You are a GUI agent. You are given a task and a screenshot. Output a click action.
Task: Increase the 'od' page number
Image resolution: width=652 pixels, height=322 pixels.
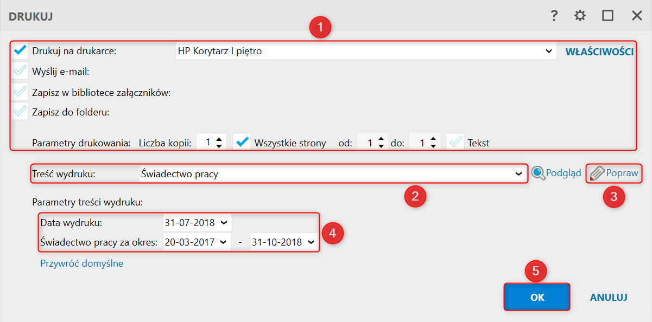point(380,139)
